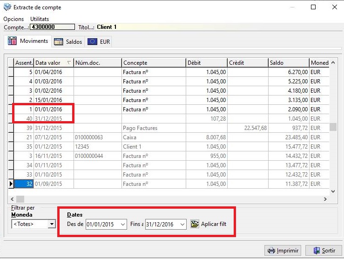Expand the Fins a date picker

pos(182,225)
